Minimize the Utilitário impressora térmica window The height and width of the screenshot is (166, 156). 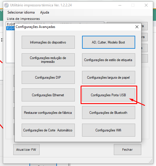coord(120,5)
